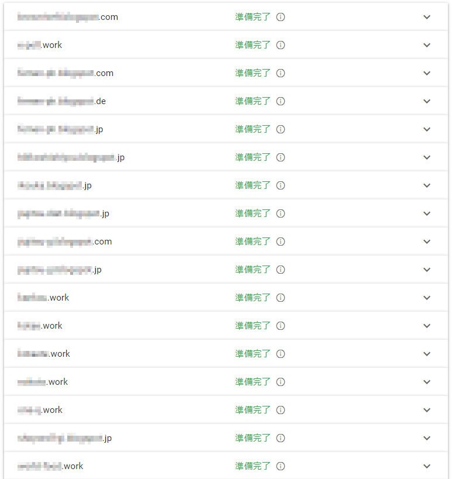Viewport: 452px width, 479px height.
Task: Open info icon in the last .jp row
Action: point(280,437)
